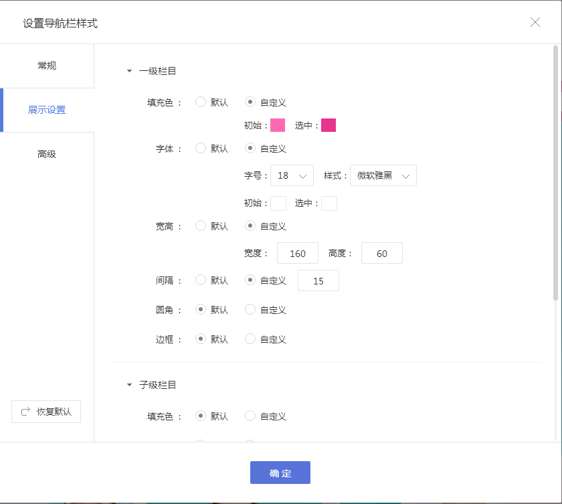
Task: Click the 一级栏目 section heading
Action: [x=158, y=71]
